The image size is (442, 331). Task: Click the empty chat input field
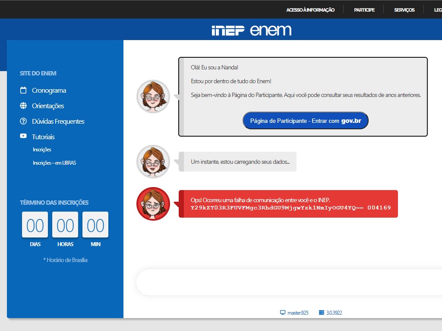pyautogui.click(x=289, y=282)
